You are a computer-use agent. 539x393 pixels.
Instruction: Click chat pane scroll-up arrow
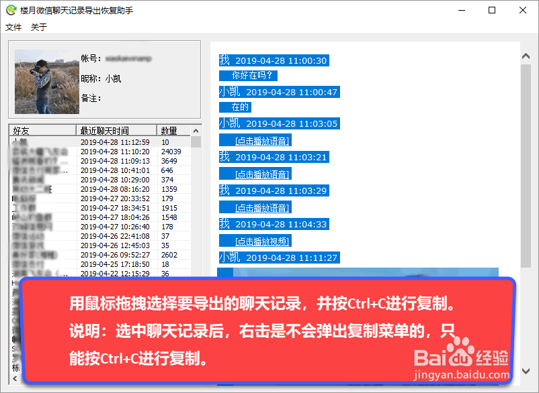[x=526, y=56]
